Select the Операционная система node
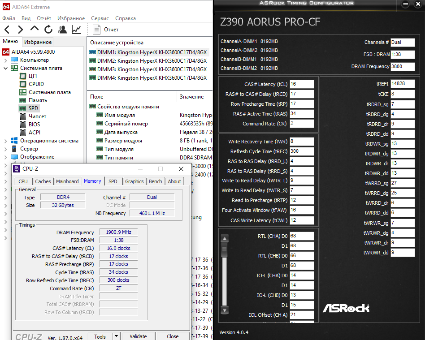The width and height of the screenshot is (425, 340). 49,141
